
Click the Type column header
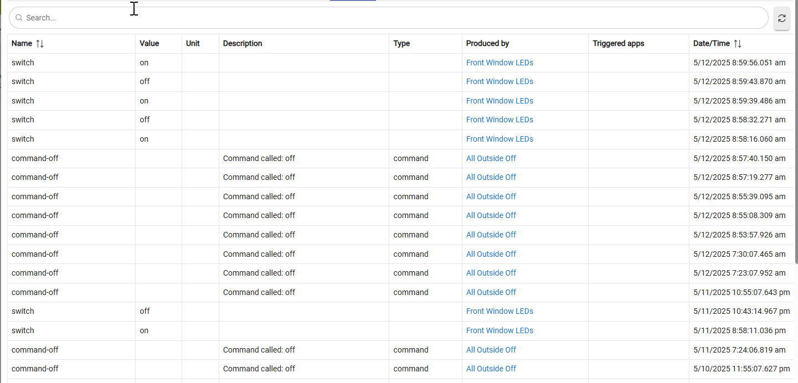pos(401,43)
